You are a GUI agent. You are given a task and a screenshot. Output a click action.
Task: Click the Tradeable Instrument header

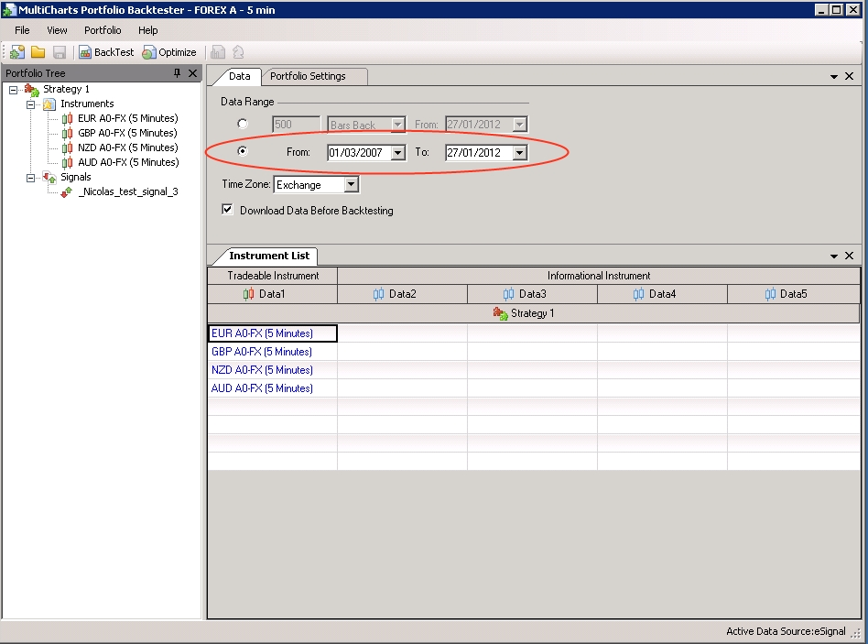272,276
